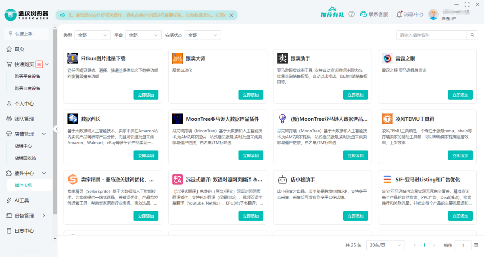Go to 日志中心 in sidebar
Image resolution: width=484 pixels, height=257 pixels.
pos(24,231)
